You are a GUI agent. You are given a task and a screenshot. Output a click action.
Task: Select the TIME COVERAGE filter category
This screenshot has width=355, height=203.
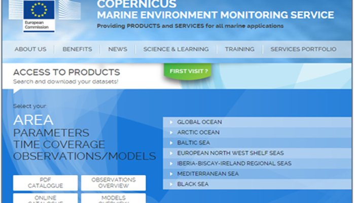click(x=59, y=144)
